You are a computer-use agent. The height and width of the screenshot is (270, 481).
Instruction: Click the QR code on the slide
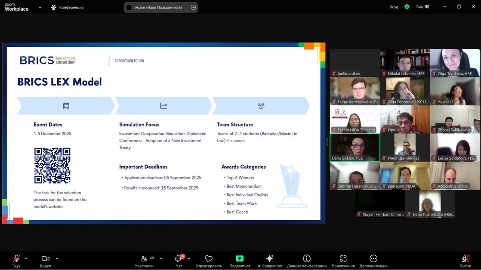(52, 165)
